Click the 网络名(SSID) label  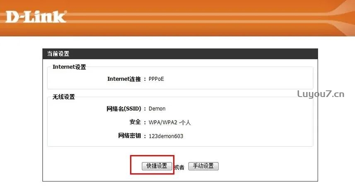pos(124,109)
